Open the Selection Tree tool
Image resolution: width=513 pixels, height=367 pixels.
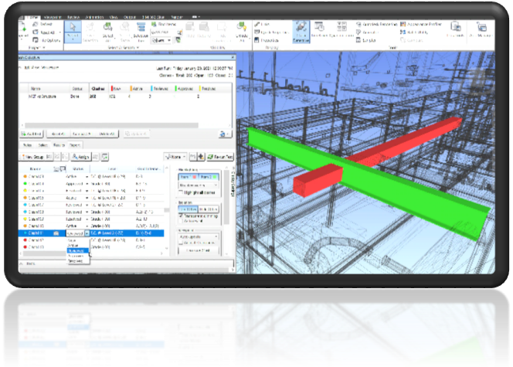click(141, 32)
